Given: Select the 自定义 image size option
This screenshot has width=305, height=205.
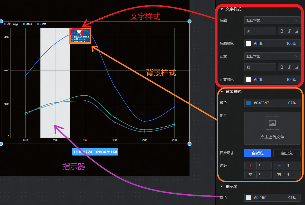Looking at the screenshot, I should coord(287,153).
